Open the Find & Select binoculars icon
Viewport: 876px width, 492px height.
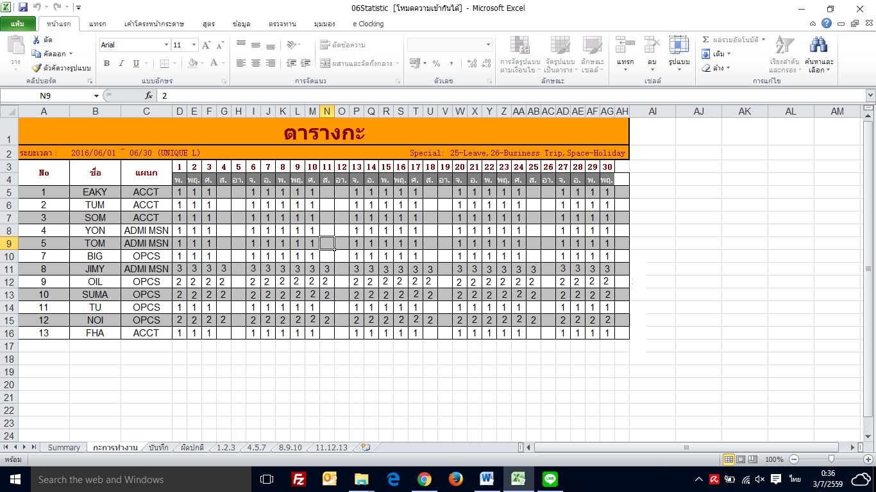[x=818, y=45]
